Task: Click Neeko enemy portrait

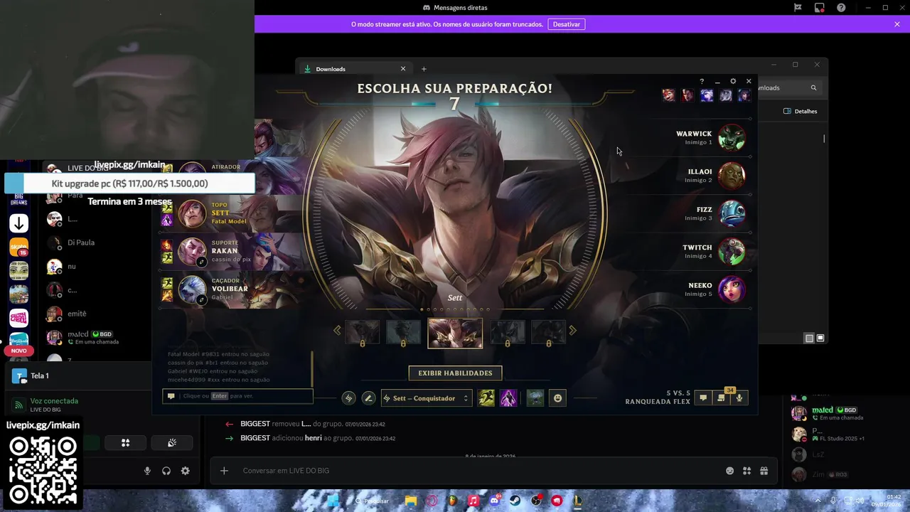Action: coord(732,289)
